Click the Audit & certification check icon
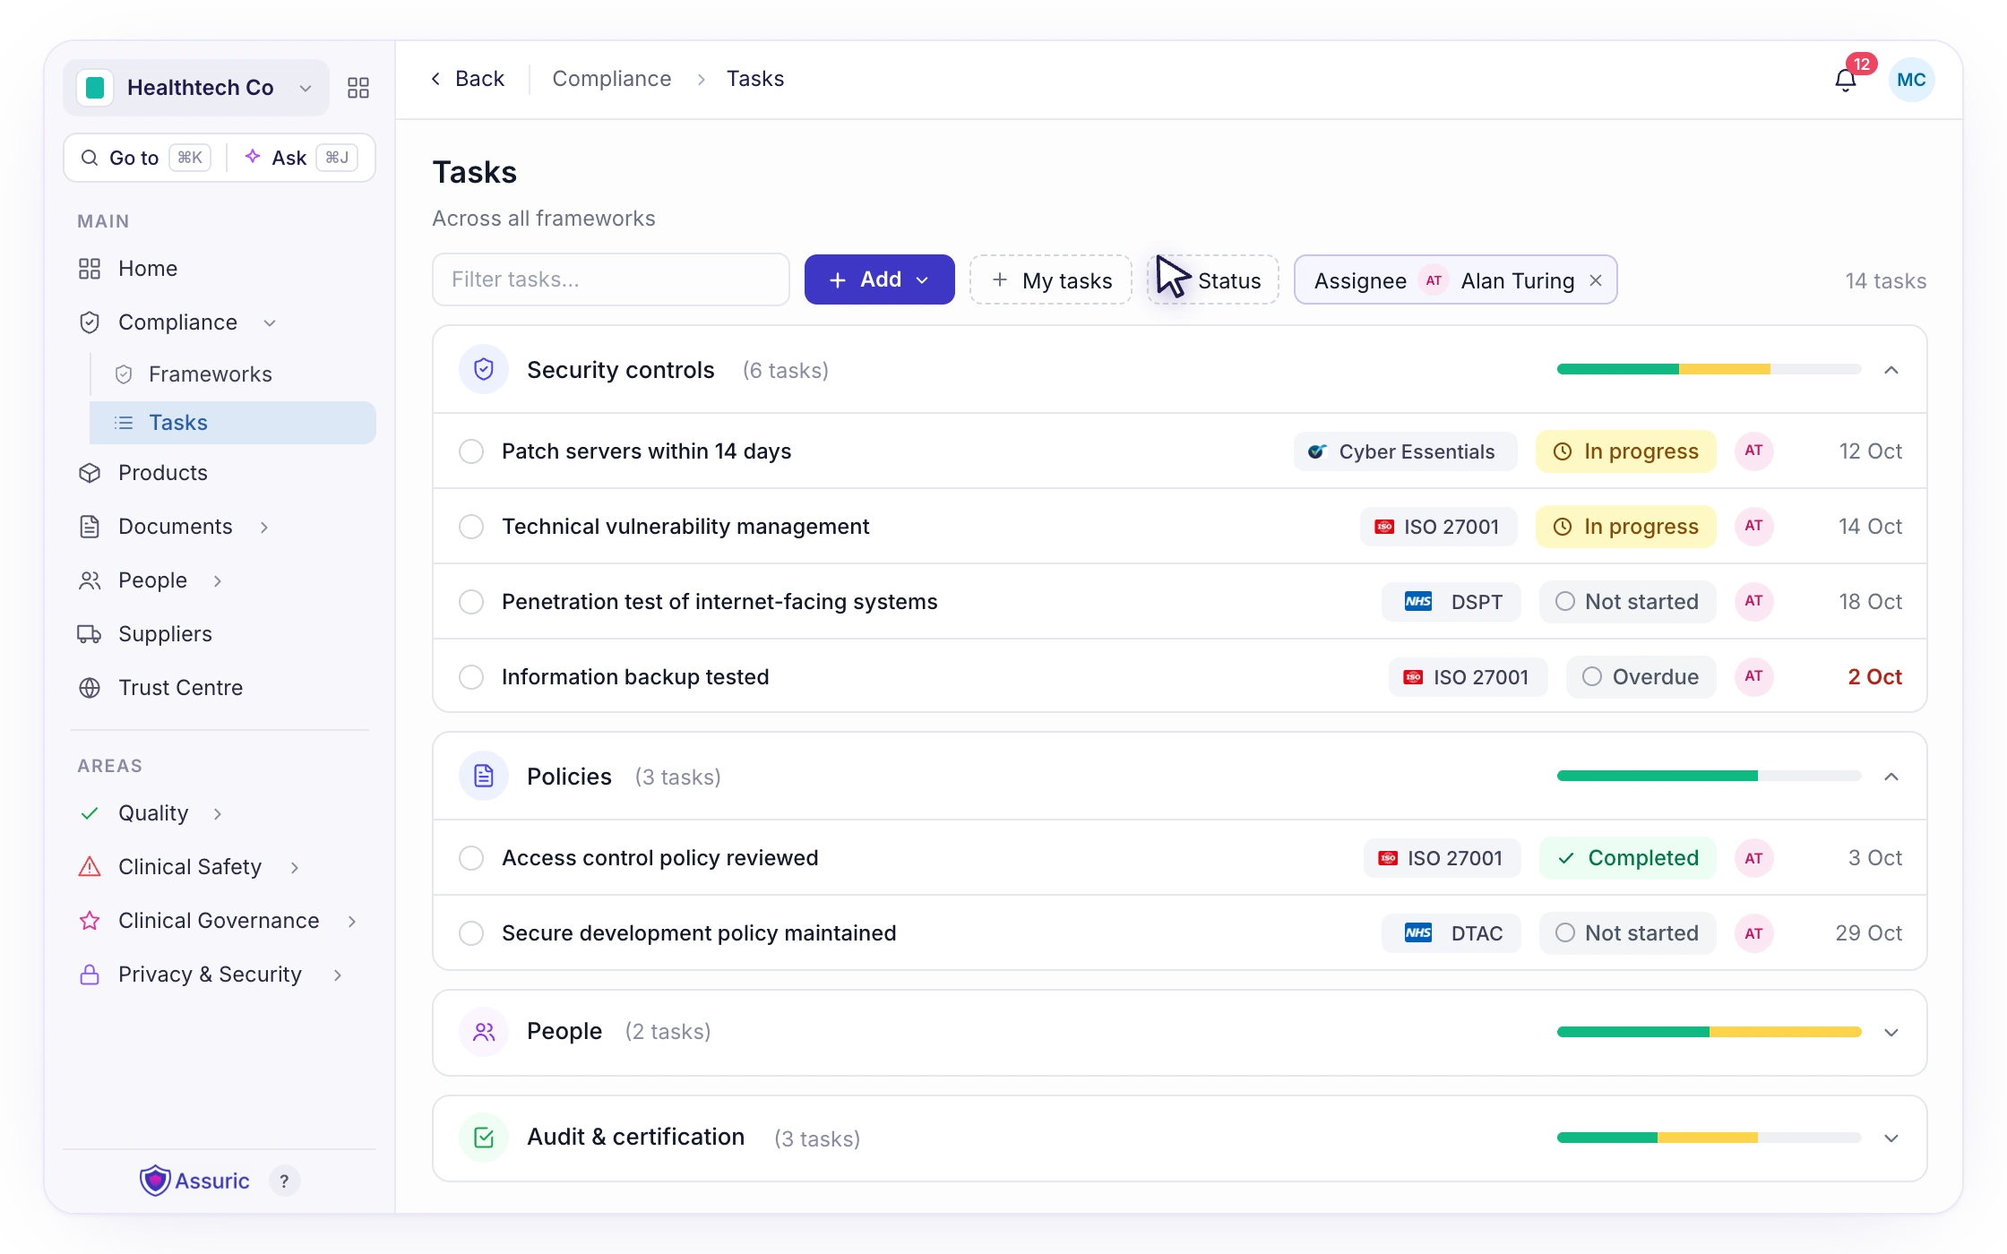Screen dimensions: 2007x1254 click(484, 1138)
